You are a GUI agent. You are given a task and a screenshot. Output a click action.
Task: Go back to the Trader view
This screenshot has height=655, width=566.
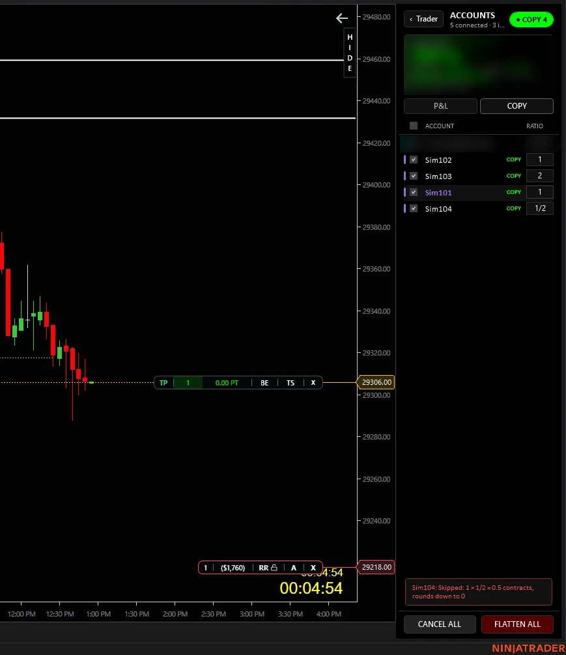click(423, 20)
